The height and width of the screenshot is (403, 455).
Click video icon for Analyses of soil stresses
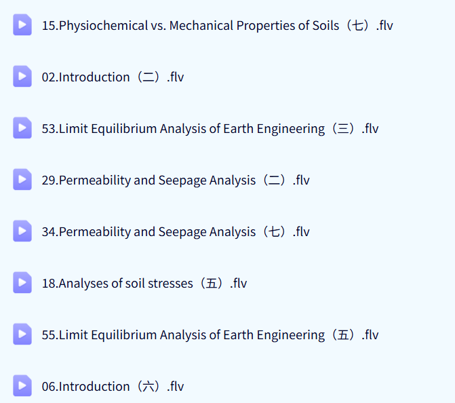click(x=22, y=284)
